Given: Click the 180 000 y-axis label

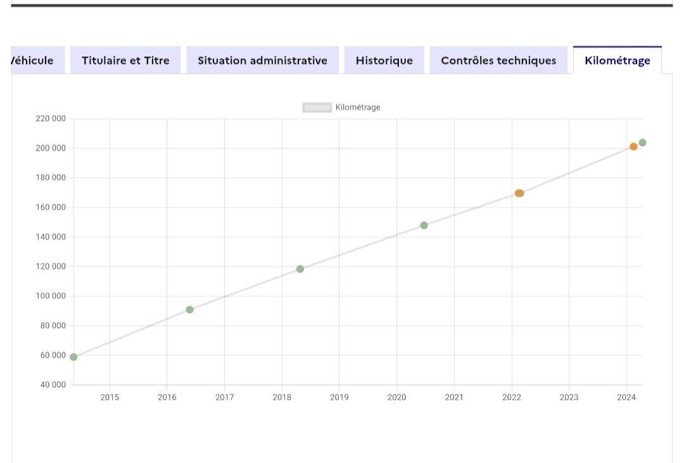Looking at the screenshot, I should click(x=51, y=177).
